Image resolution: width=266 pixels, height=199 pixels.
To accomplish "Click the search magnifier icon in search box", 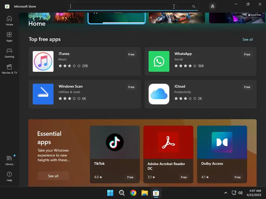I will [194, 6].
